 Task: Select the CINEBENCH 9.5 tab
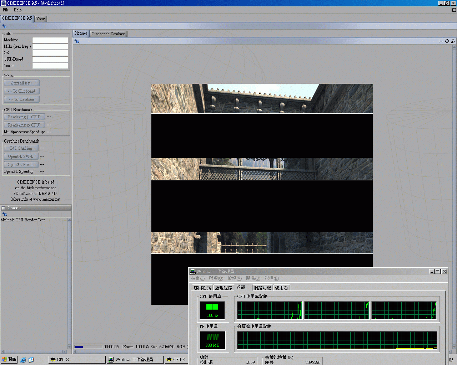coord(17,18)
